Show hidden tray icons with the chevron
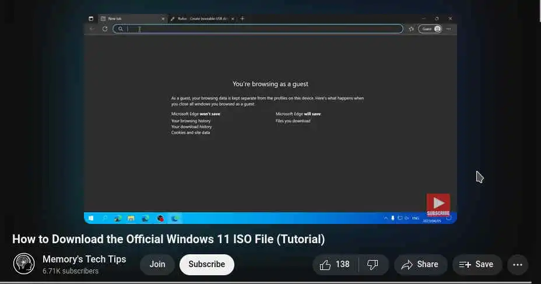Screen dimensions: 541x284 click(x=385, y=218)
